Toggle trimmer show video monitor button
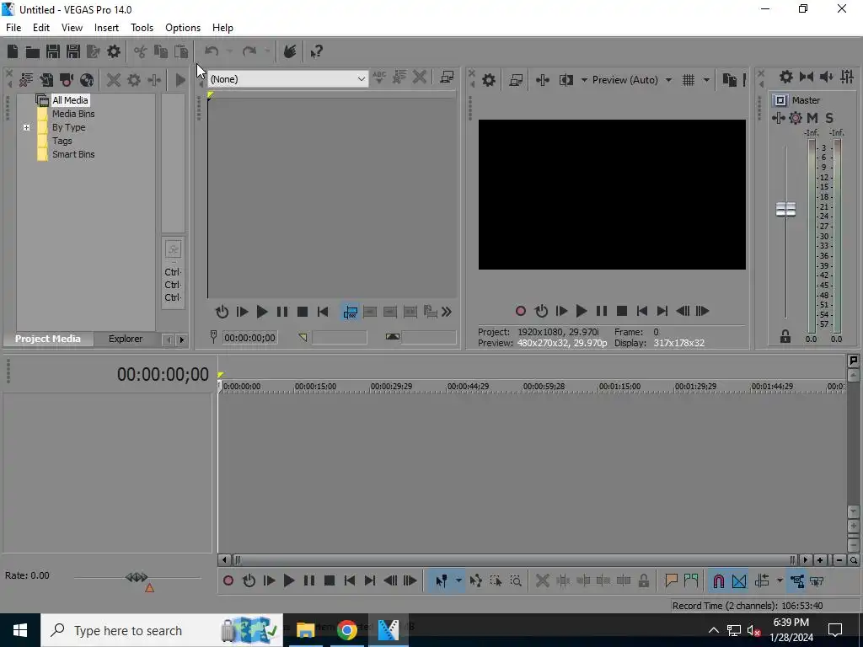This screenshot has height=647, width=863. pyautogui.click(x=350, y=312)
